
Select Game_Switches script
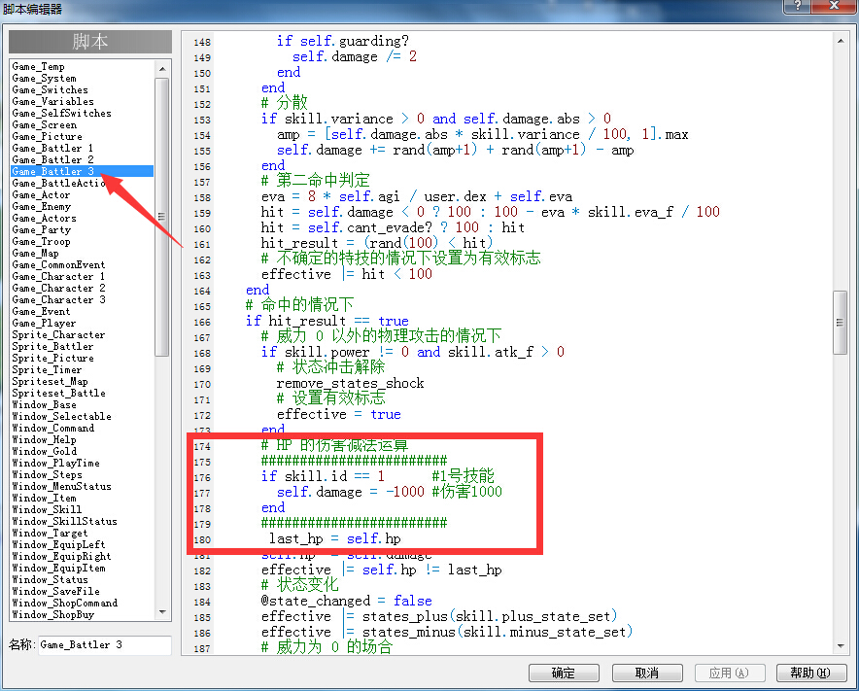point(50,89)
